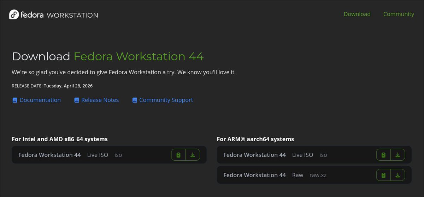Click the release date 'Tuesday, April 28, 2026'
Screen dimensions: 424x197
[x=68, y=86]
